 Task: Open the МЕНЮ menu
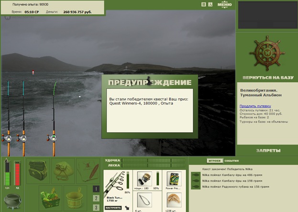click(225, 5)
